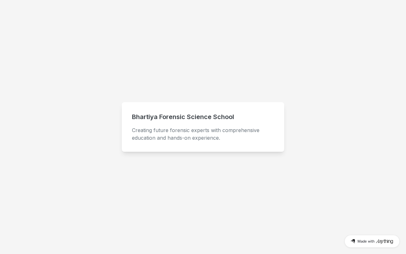Click the word "thing" in the badge wordmark
The width and height of the screenshot is (406, 254).
pyautogui.click(x=388, y=241)
